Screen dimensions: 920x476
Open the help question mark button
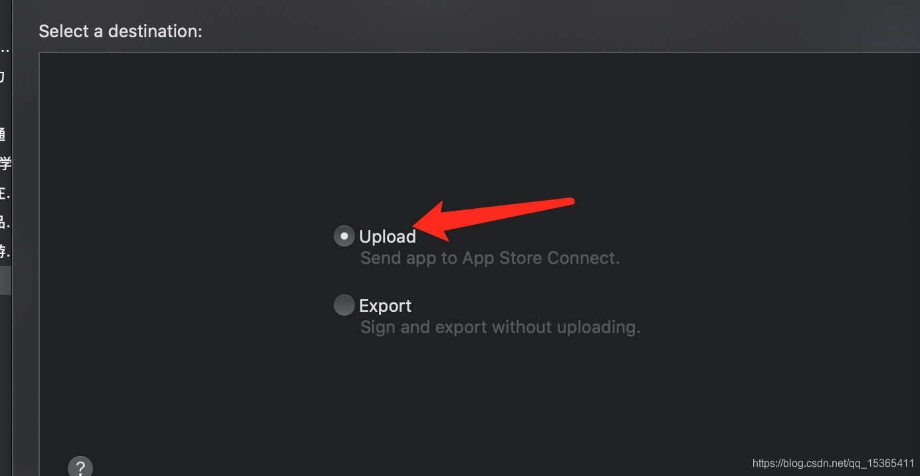coord(80,467)
